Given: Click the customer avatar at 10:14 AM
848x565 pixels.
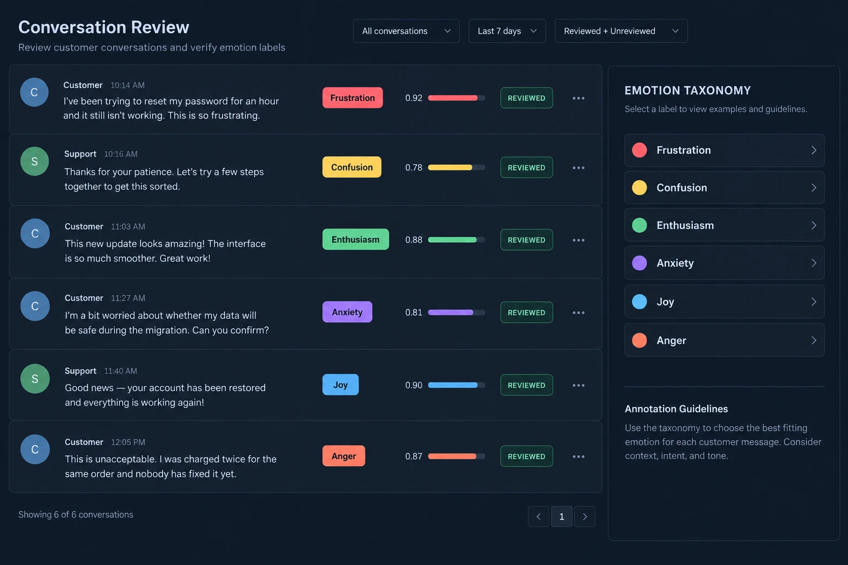Looking at the screenshot, I should point(34,92).
